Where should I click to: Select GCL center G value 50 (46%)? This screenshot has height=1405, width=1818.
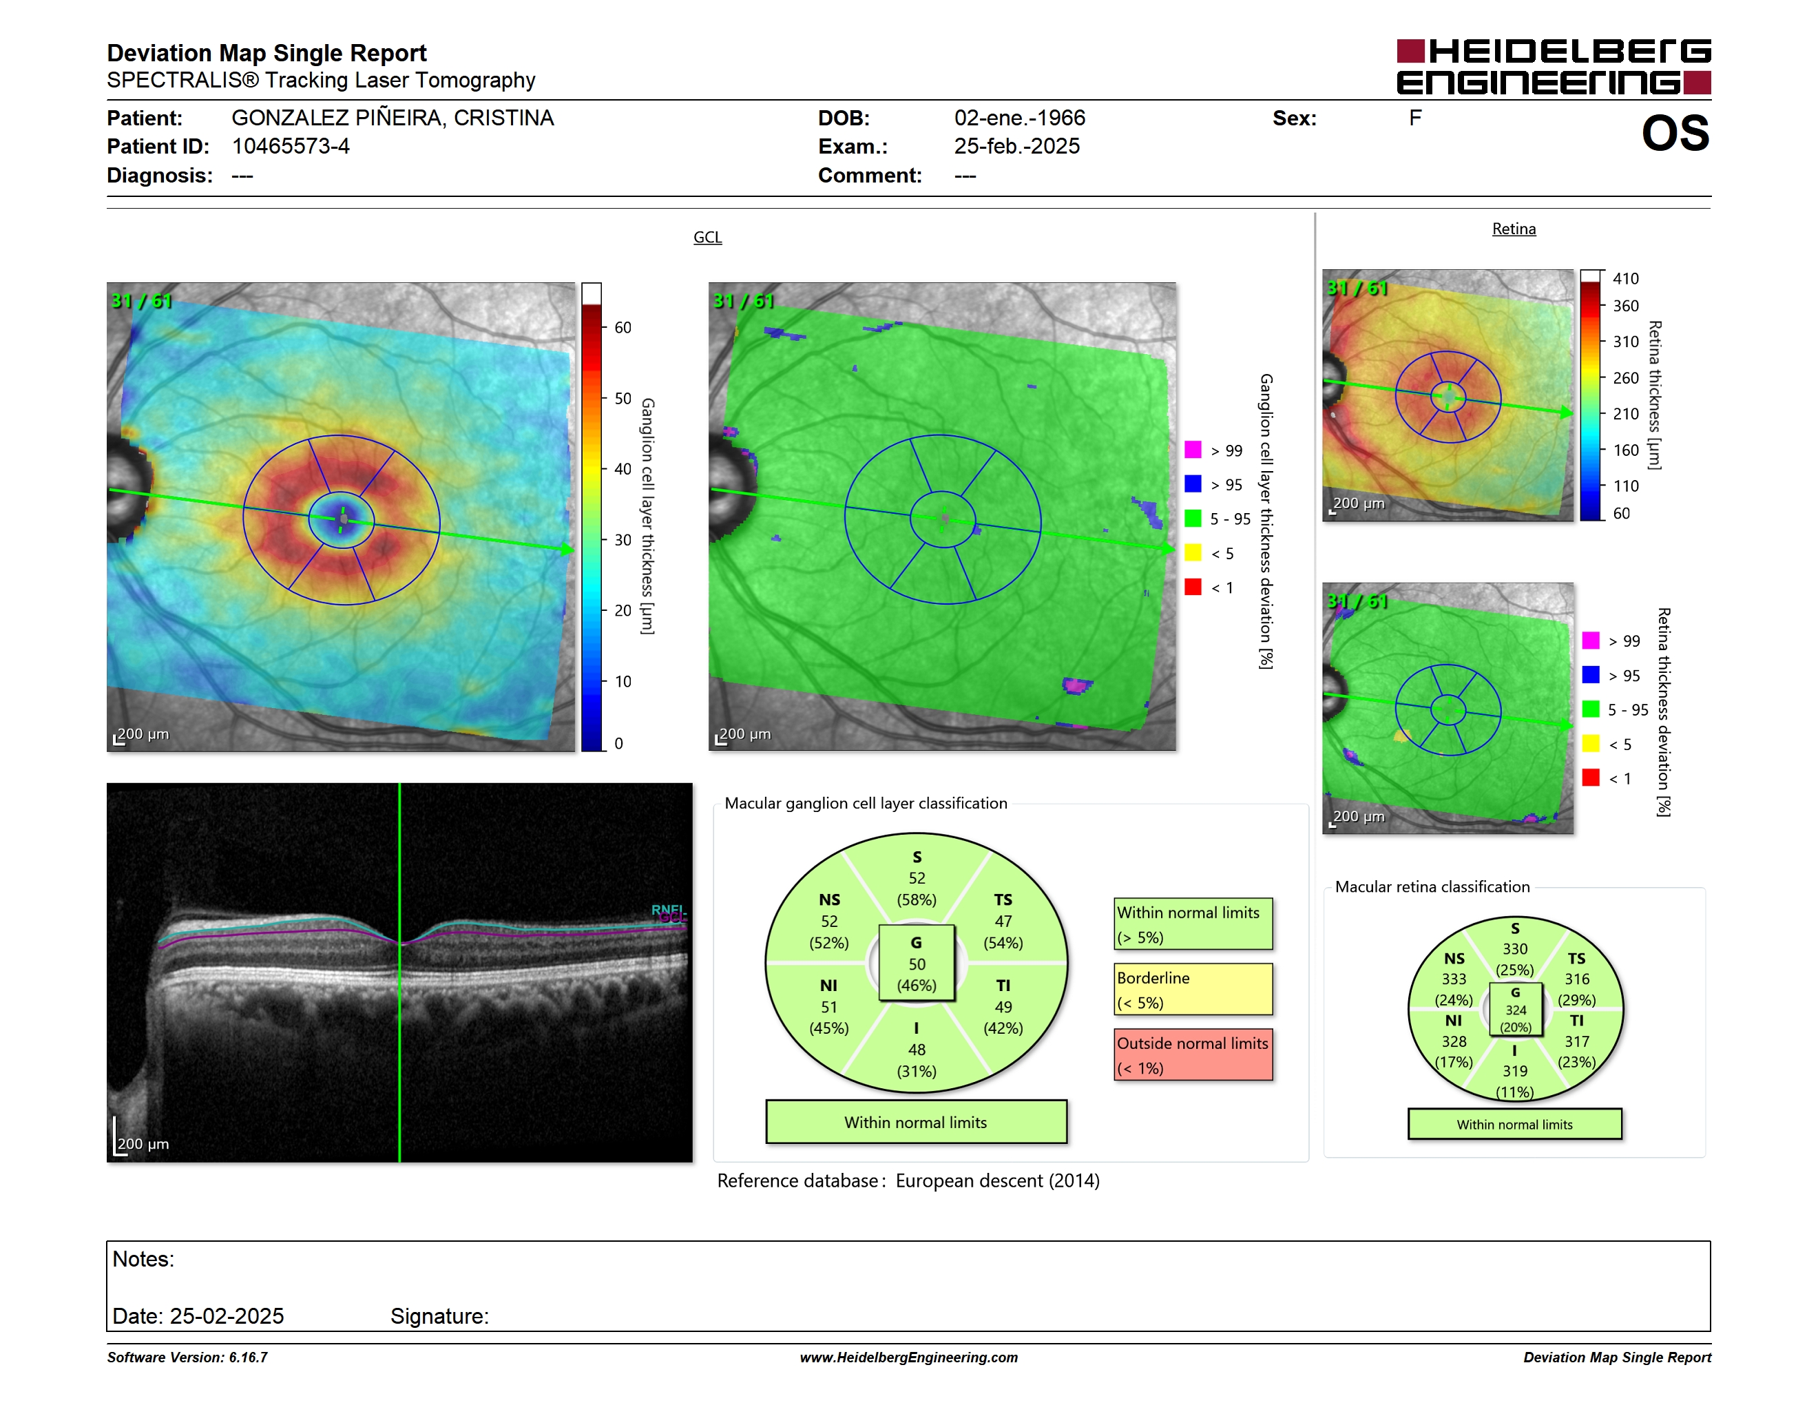[x=917, y=964]
